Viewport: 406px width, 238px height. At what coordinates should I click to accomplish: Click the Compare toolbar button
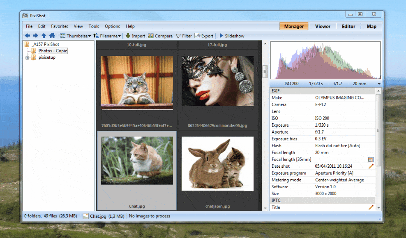tap(160, 36)
